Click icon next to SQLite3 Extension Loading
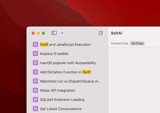Image resolution: width=160 pixels, height=113 pixels. [x=35, y=99]
